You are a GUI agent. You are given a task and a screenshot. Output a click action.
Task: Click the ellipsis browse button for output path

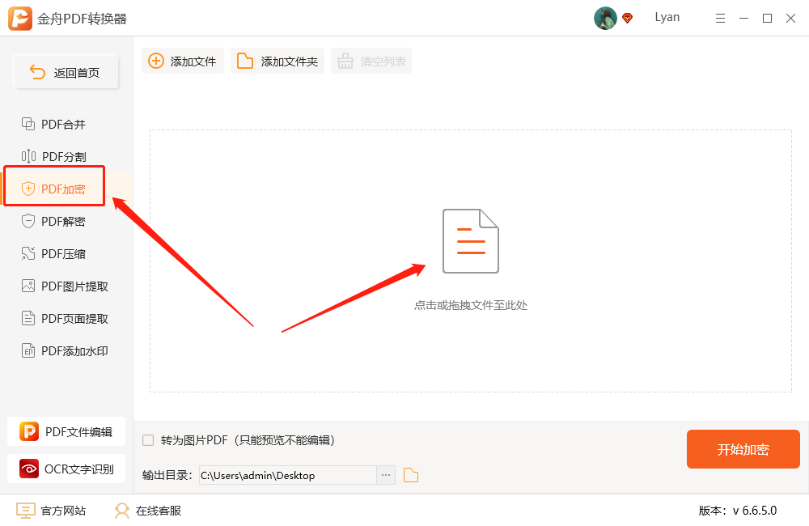point(386,475)
